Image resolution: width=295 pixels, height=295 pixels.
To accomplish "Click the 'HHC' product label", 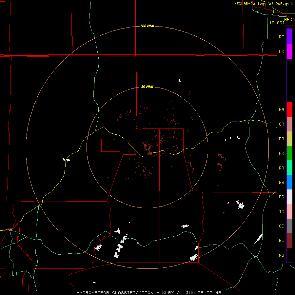I will (x=288, y=20).
